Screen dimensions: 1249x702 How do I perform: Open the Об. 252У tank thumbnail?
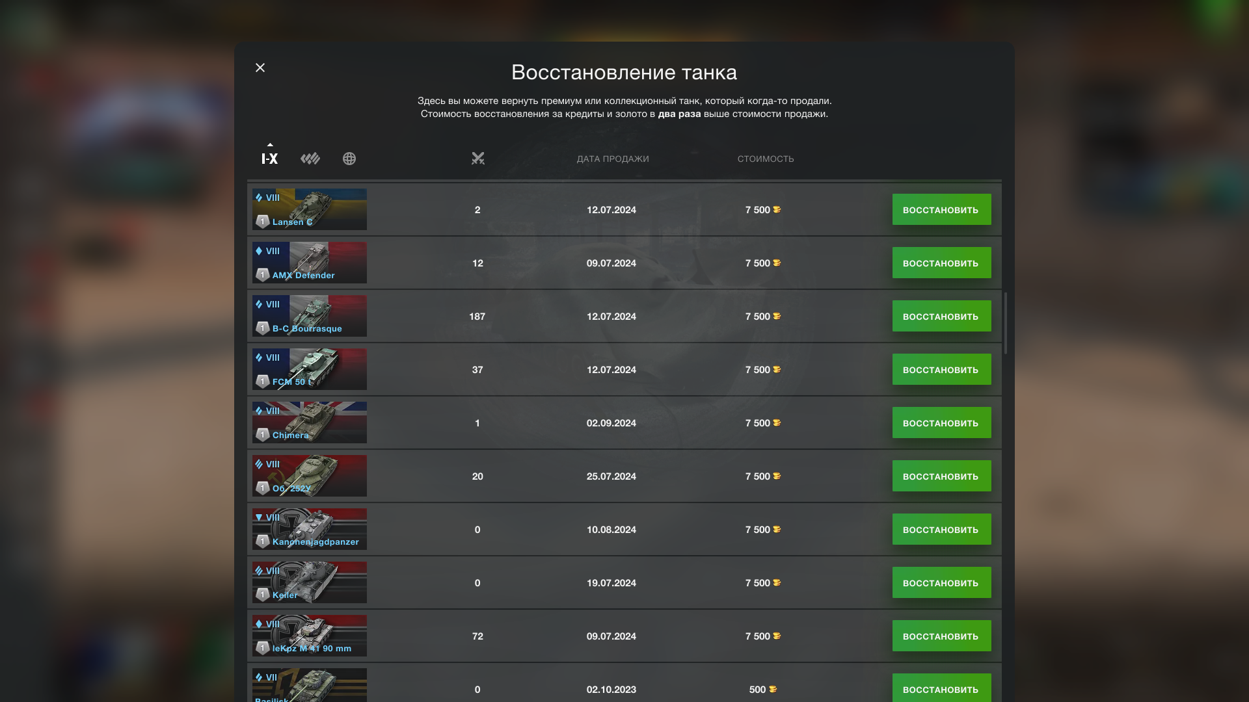(x=310, y=476)
